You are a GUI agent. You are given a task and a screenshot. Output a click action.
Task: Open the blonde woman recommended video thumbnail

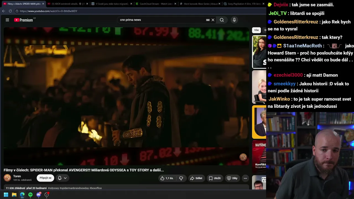coord(259,87)
